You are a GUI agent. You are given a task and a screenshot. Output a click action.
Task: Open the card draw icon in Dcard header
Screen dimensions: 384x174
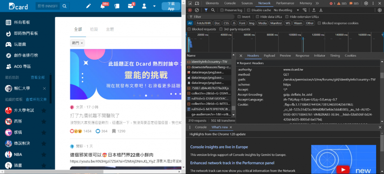point(117,6)
